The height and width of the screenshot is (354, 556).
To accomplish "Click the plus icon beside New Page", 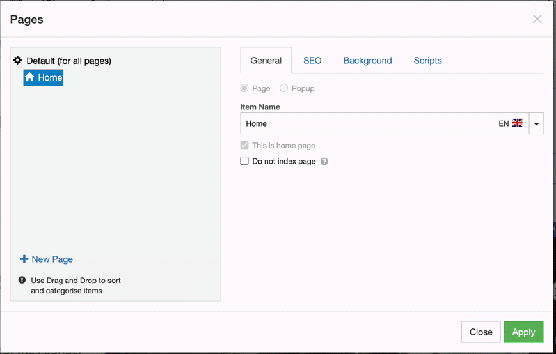I will pos(24,259).
